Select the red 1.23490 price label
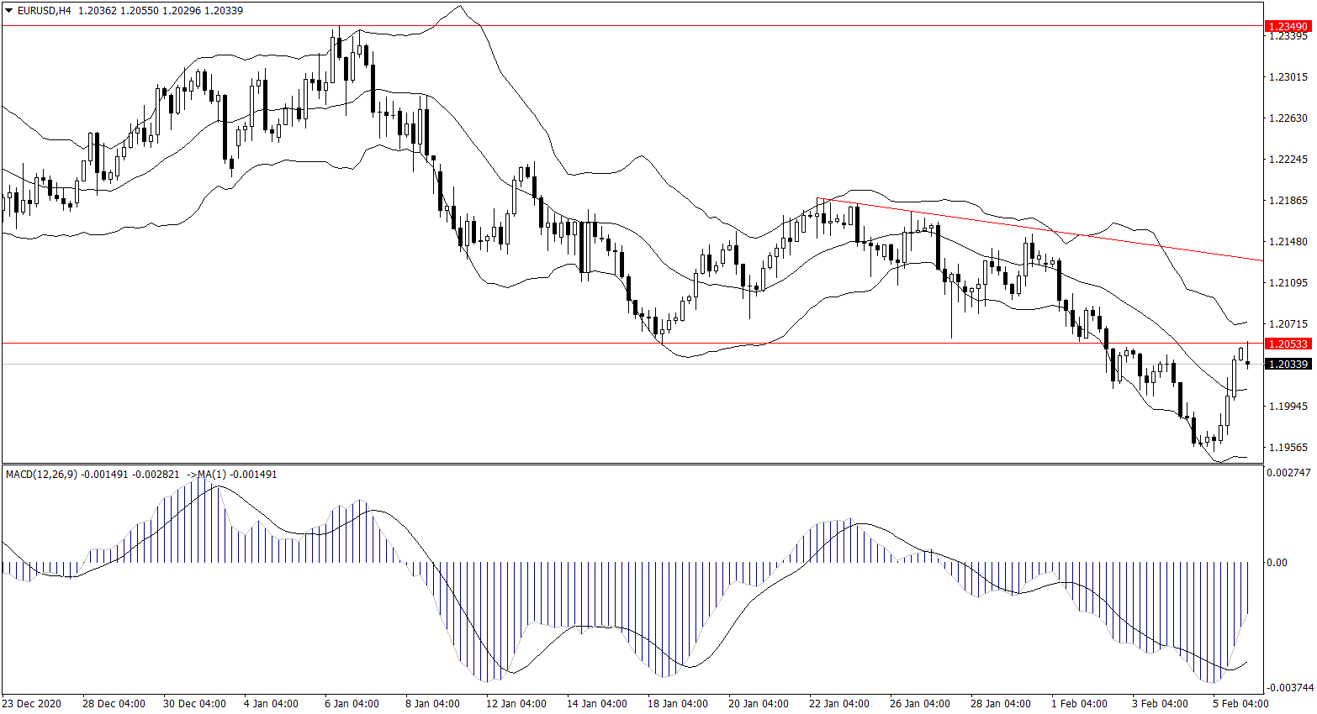This screenshot has width=1317, height=714. tap(1288, 27)
